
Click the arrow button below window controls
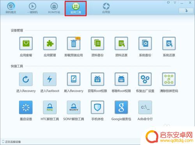pos(186,11)
